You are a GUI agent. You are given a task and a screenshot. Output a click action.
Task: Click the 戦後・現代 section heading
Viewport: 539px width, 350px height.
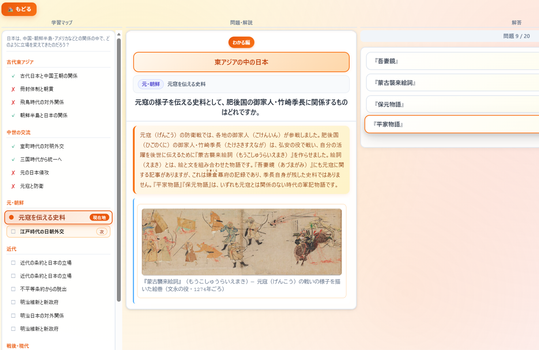18,346
